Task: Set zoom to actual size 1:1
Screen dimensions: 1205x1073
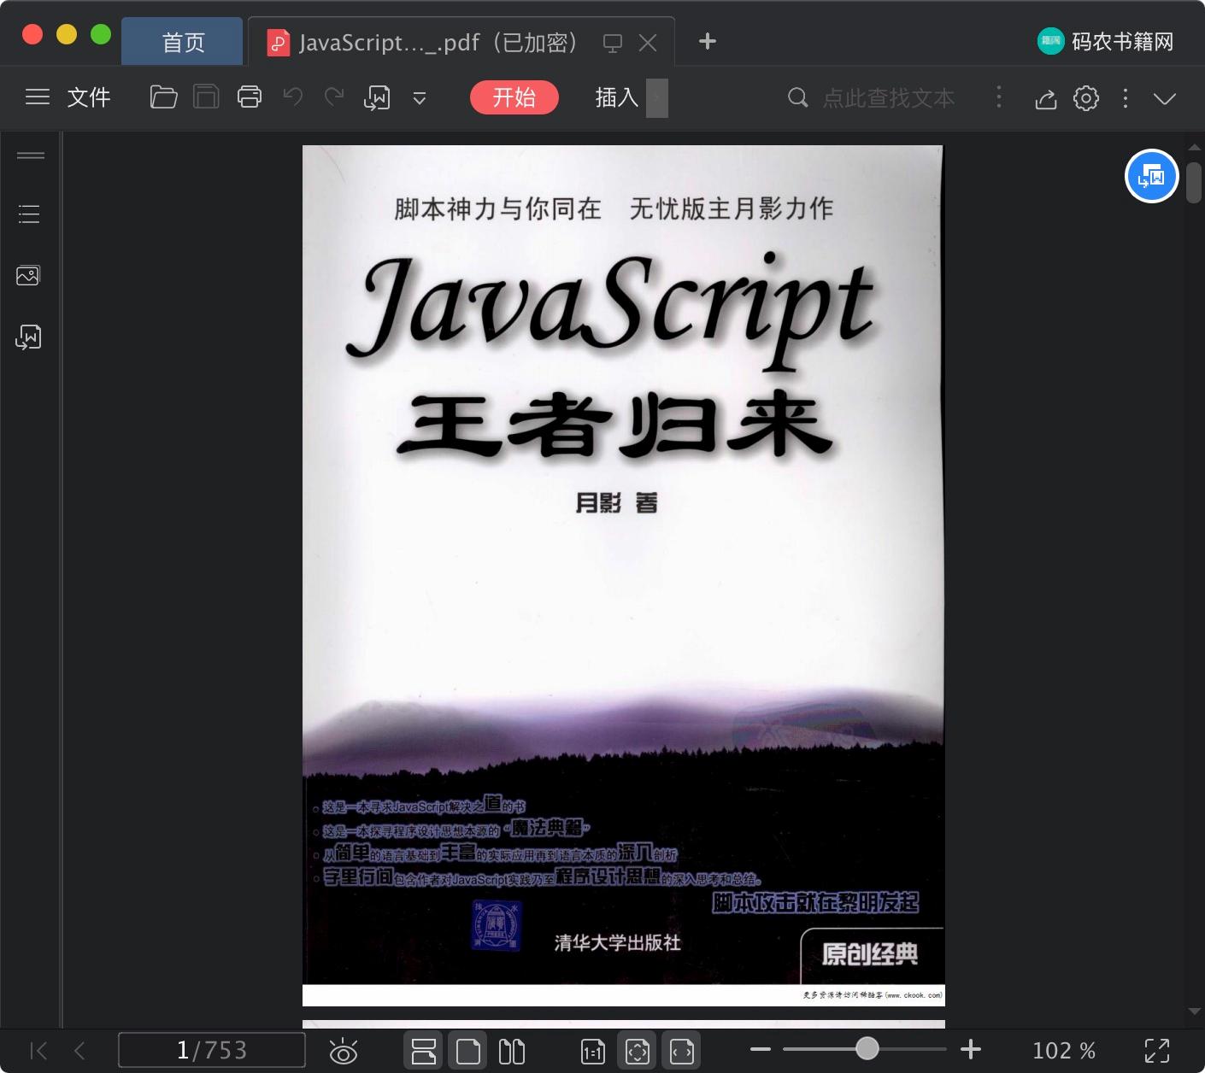Action: [x=593, y=1052]
